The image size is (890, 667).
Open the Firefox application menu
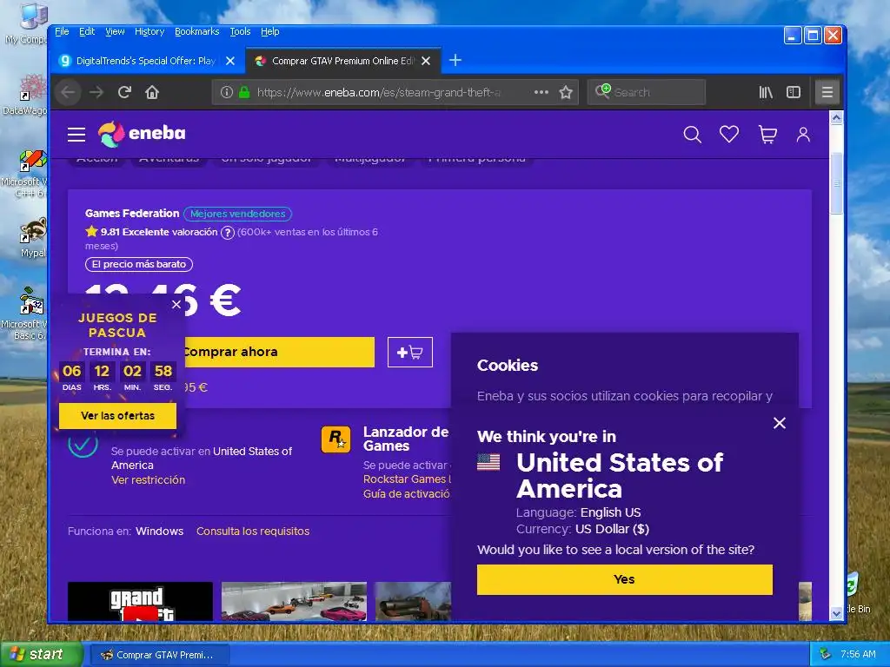click(827, 92)
